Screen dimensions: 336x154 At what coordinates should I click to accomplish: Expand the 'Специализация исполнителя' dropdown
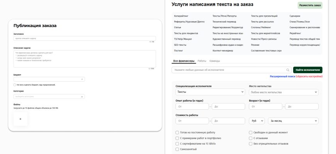[x=210, y=92]
